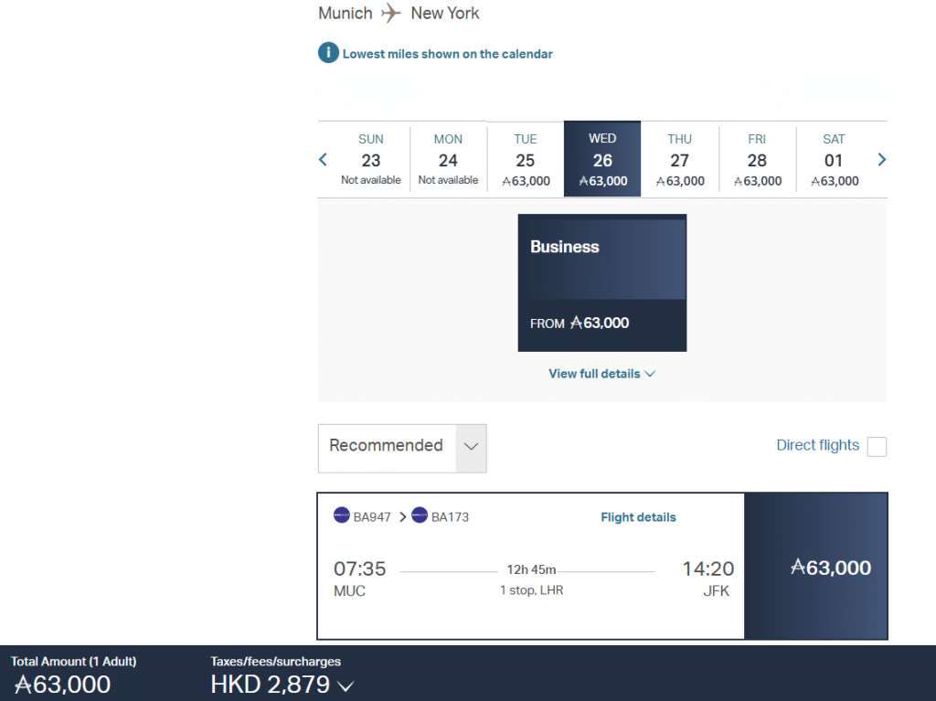Expand the HKD 2,879 taxes breakdown chevron
The width and height of the screenshot is (936, 701).
(x=346, y=685)
